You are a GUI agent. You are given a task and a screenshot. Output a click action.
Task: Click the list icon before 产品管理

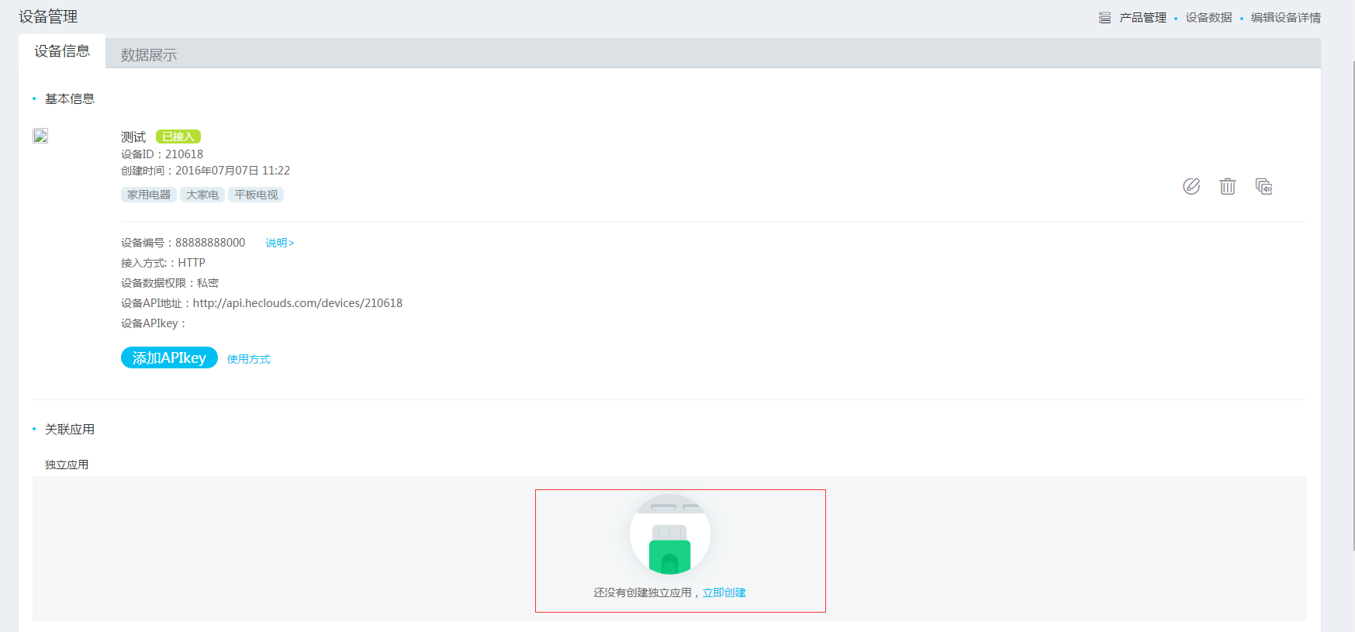[1104, 18]
